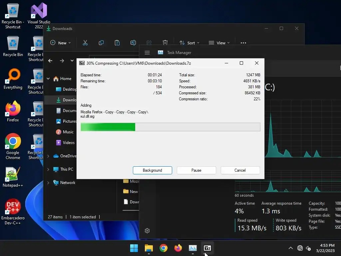
Task: Open the View dropdown in Downloads window
Action: pos(219,43)
